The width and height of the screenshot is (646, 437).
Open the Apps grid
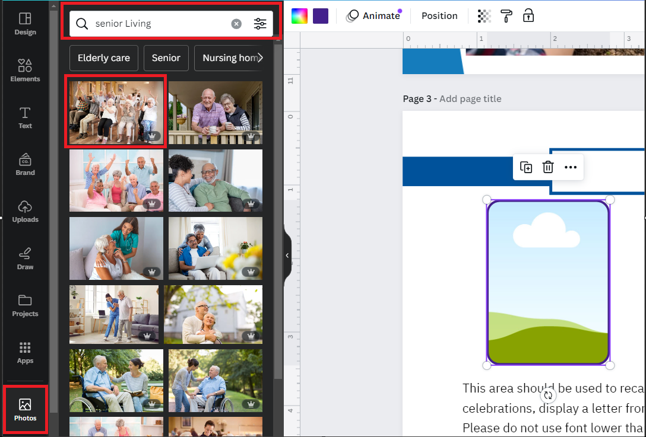click(25, 353)
